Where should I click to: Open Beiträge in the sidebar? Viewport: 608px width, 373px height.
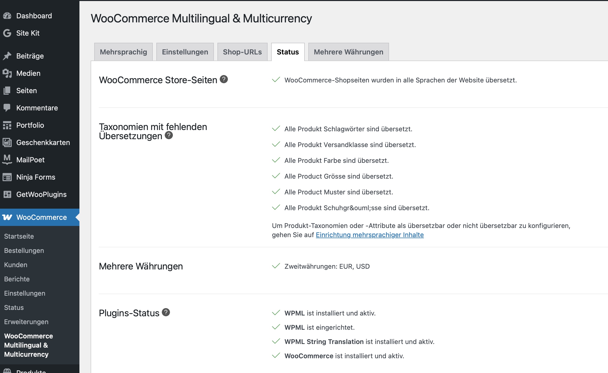pos(40,56)
